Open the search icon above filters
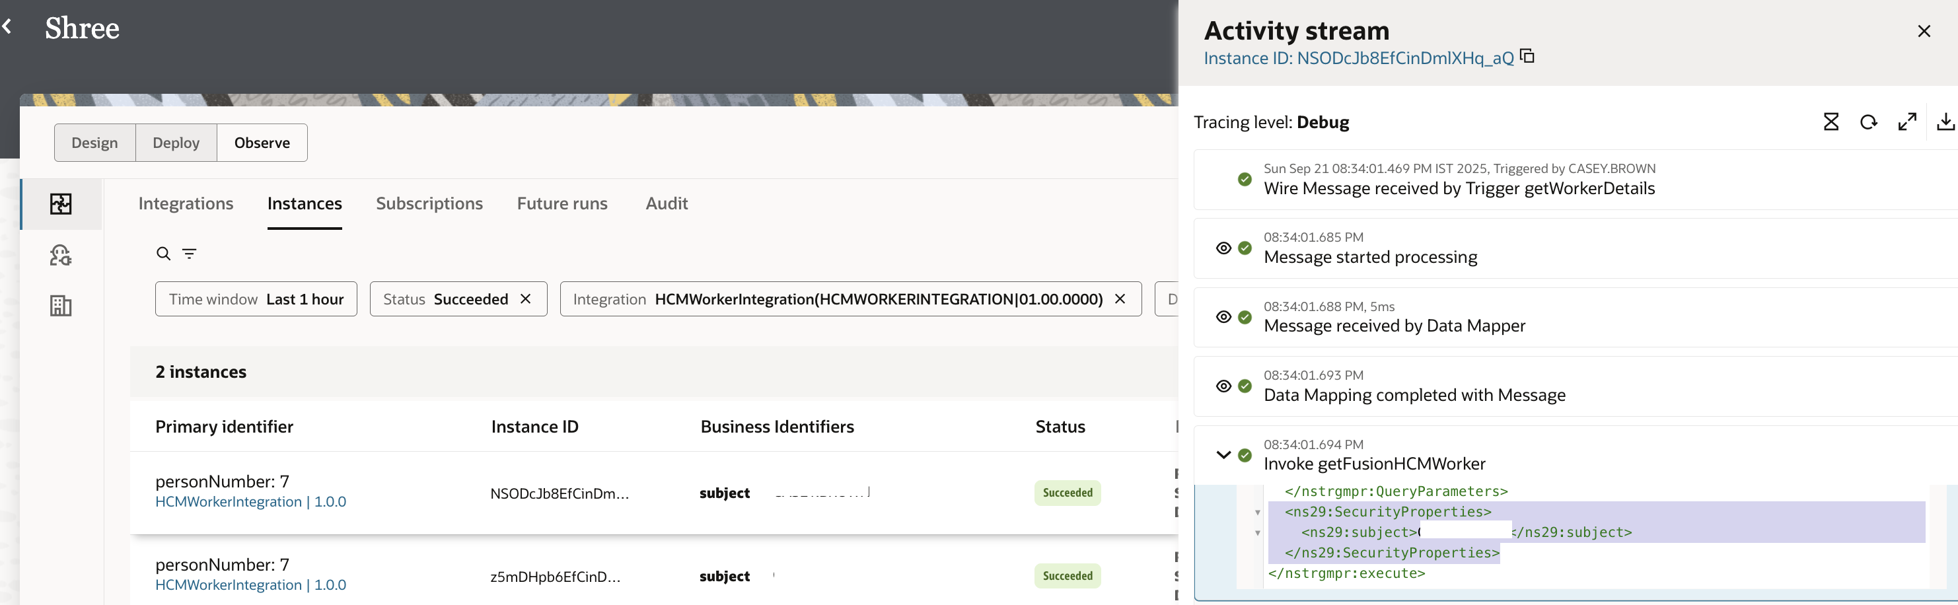 point(163,254)
